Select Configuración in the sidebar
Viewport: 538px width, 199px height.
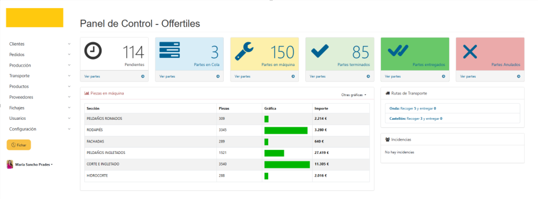(x=23, y=129)
